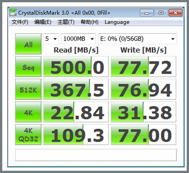Select the 4K QD32 read result 109.3
The height and width of the screenshot is (173, 189).
(x=76, y=135)
